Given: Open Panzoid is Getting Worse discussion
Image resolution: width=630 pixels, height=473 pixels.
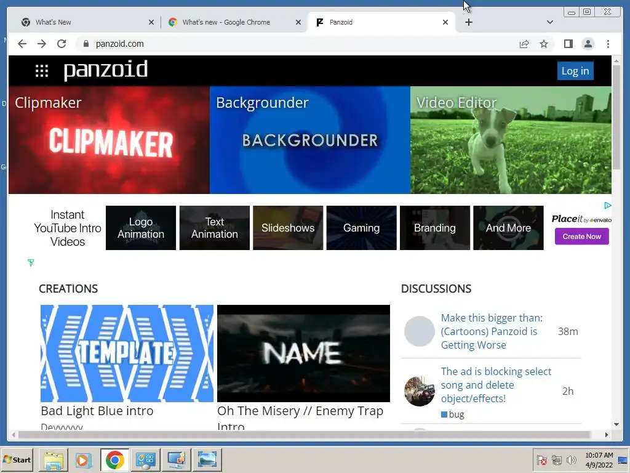Looking at the screenshot, I should pos(492,331).
